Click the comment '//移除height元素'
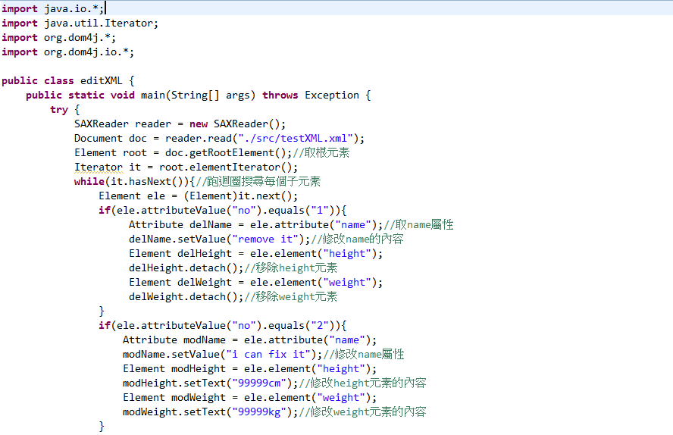The height and width of the screenshot is (435, 673). point(290,268)
